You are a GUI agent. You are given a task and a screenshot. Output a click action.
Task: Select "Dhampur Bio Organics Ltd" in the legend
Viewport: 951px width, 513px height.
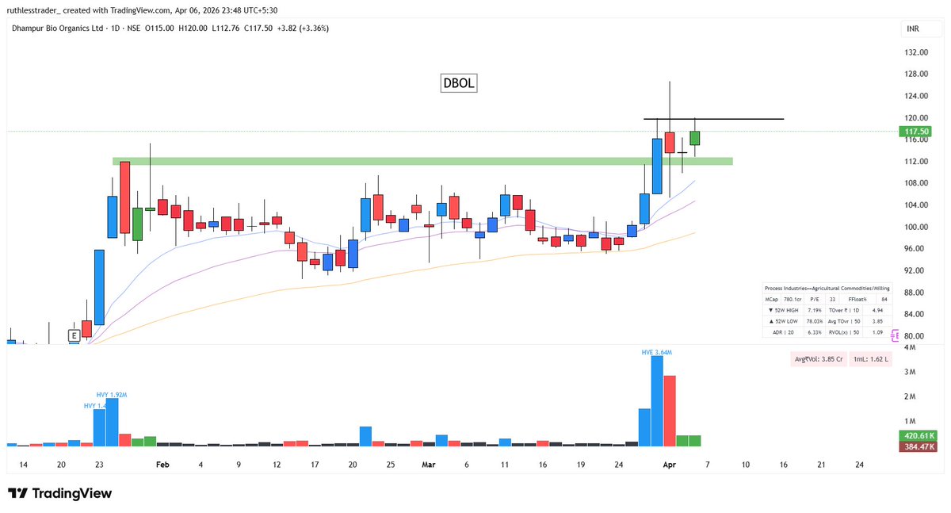(59, 27)
